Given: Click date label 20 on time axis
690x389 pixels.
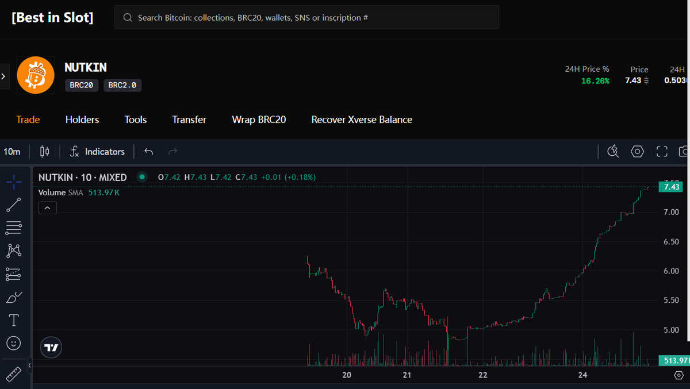Looking at the screenshot, I should tap(347, 375).
